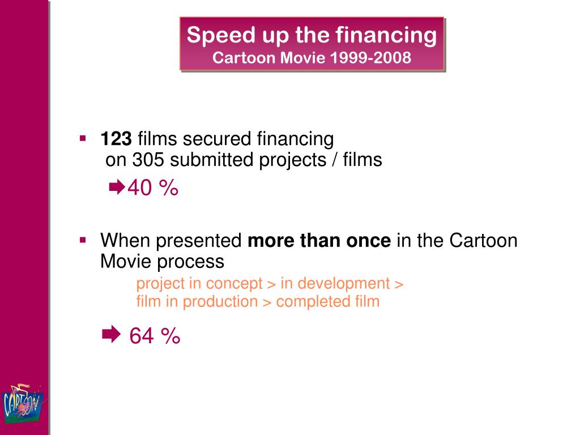
Task: Click the arrow icon beside 64 %
Action: 111,334
